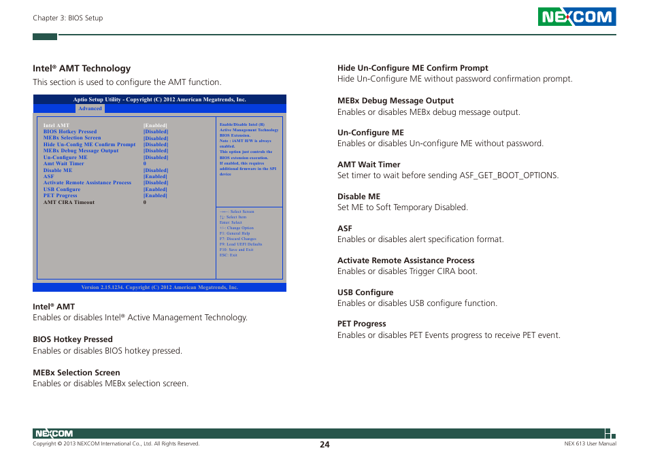Click the PET Progress heading in right column
649x457 pixels.
[361, 324]
